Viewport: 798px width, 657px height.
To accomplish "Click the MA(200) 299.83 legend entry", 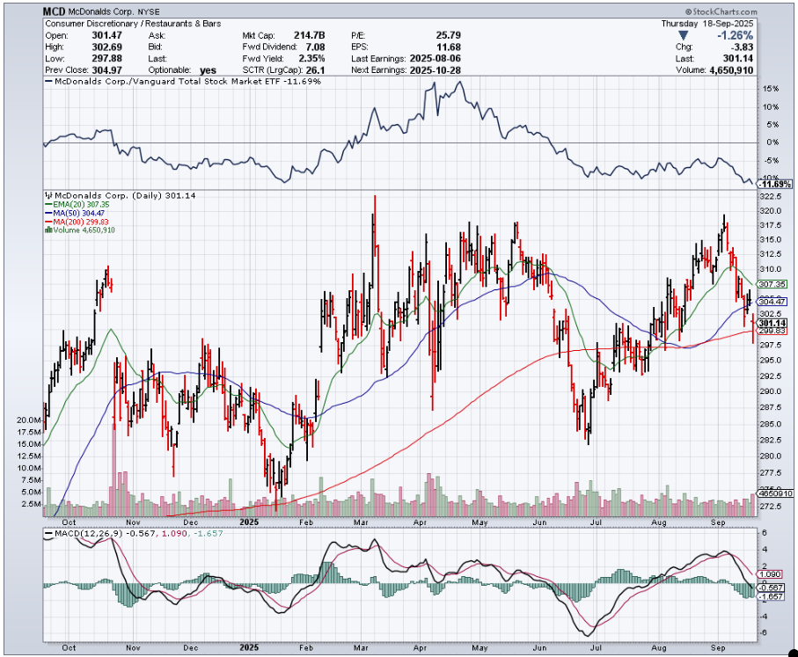I will (77, 222).
